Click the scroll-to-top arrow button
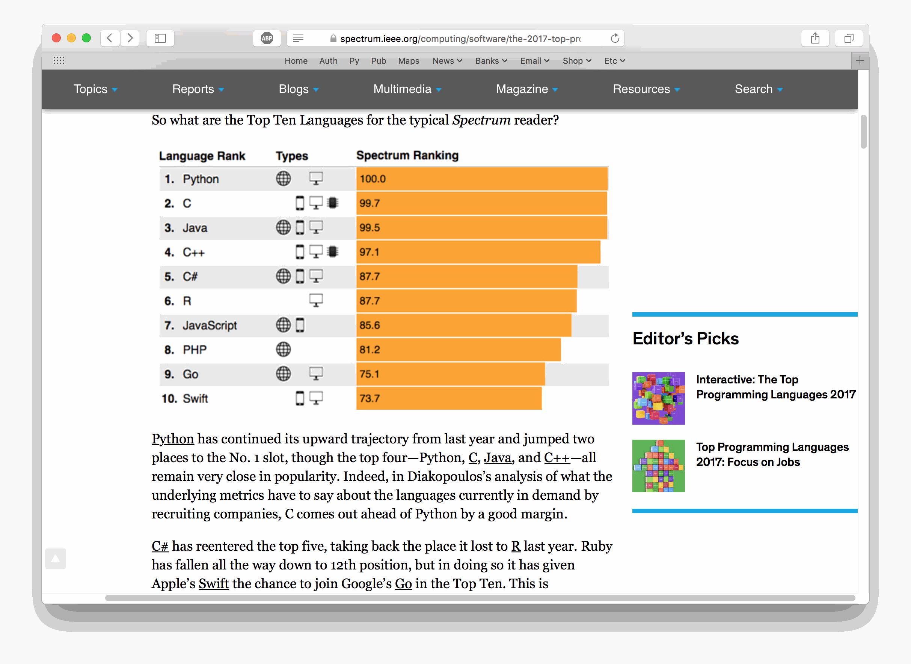The height and width of the screenshot is (664, 911). point(56,559)
